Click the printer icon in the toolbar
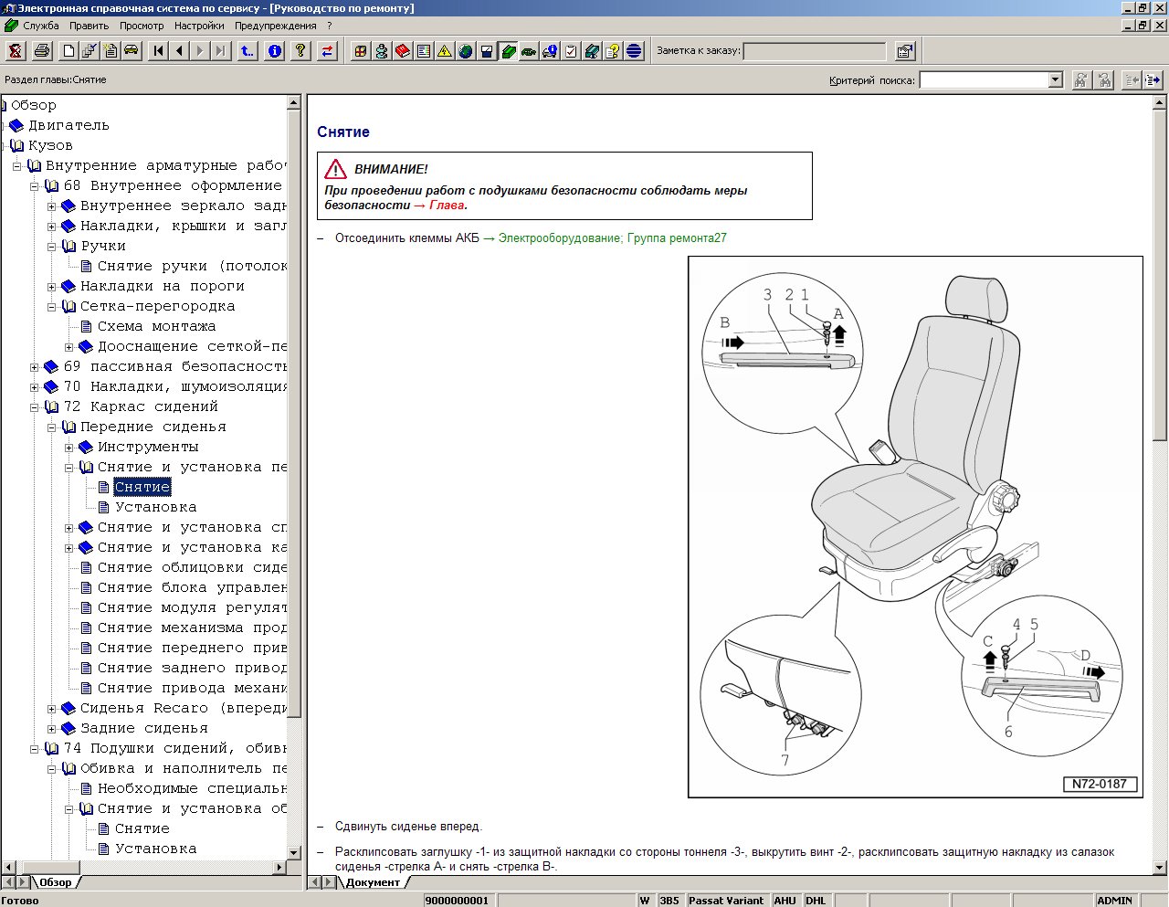 (x=41, y=51)
